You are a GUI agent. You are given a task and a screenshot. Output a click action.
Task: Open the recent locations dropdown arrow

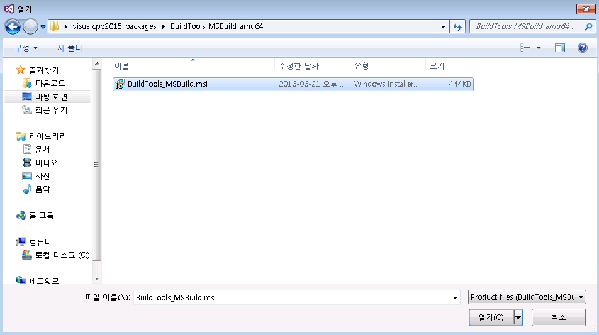43,27
